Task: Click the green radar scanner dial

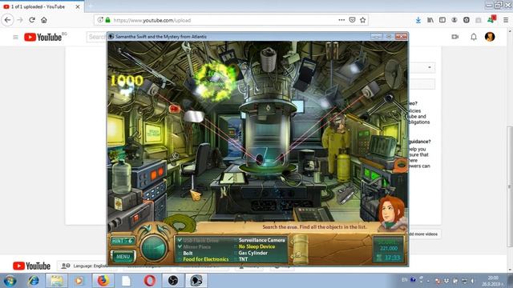Action: [x=153, y=247]
